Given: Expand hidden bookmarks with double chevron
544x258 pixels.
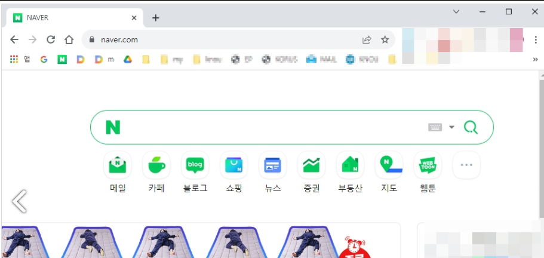Looking at the screenshot, I should (535, 60).
